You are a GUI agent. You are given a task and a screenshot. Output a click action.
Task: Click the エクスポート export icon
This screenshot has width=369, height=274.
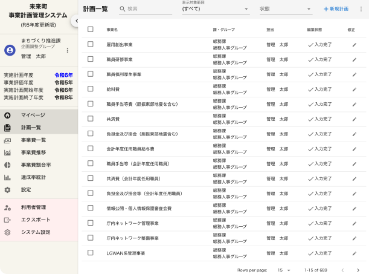click(7, 220)
